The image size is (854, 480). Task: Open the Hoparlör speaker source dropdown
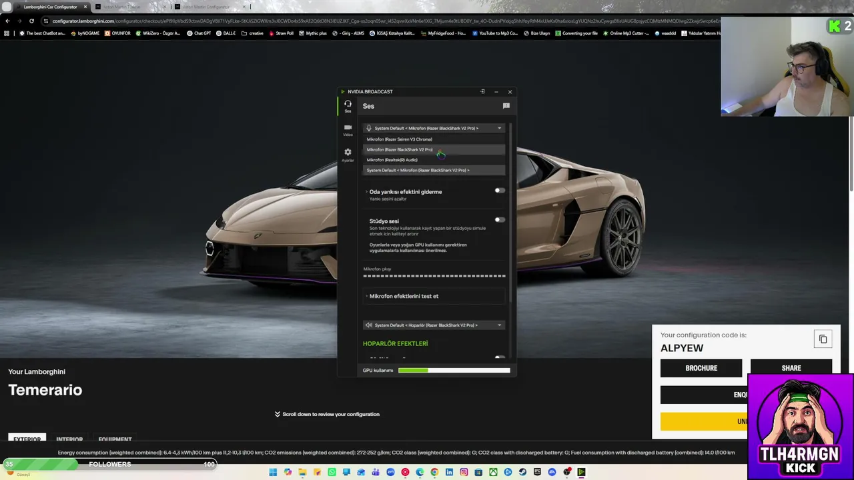(434, 325)
